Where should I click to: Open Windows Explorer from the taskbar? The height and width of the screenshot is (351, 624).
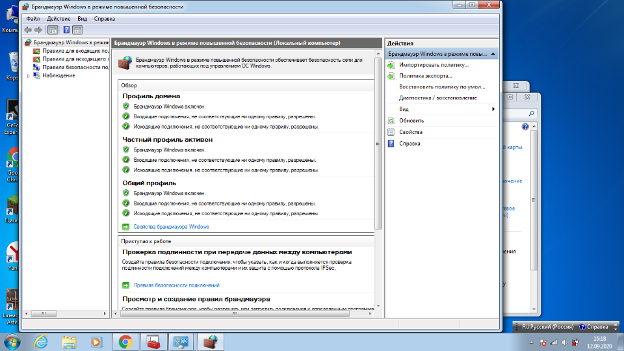[69, 342]
